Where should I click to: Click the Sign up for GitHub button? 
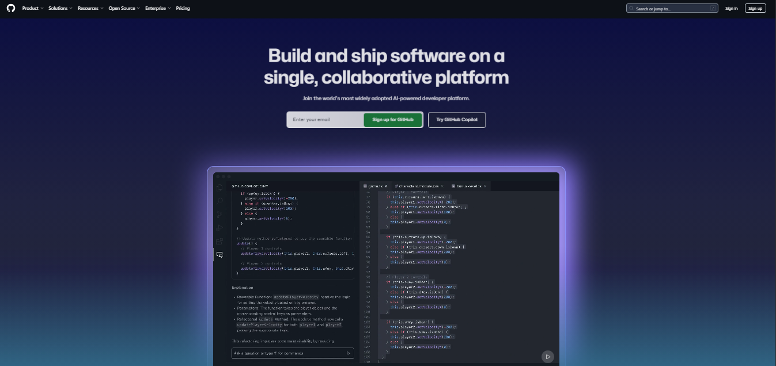click(392, 119)
